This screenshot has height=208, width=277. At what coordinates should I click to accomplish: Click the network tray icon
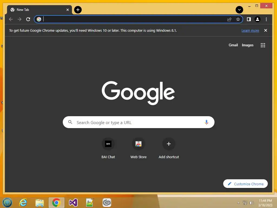click(245, 203)
